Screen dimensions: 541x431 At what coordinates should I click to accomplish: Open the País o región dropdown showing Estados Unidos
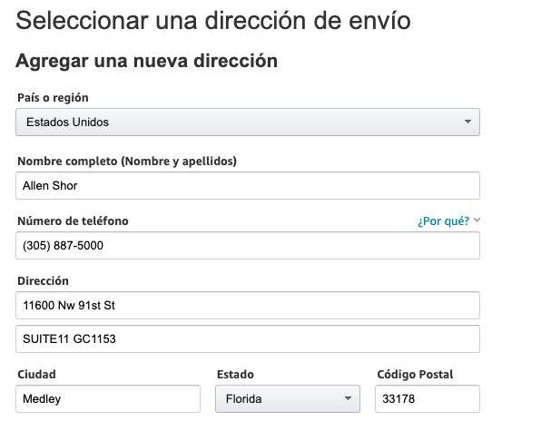point(248,122)
